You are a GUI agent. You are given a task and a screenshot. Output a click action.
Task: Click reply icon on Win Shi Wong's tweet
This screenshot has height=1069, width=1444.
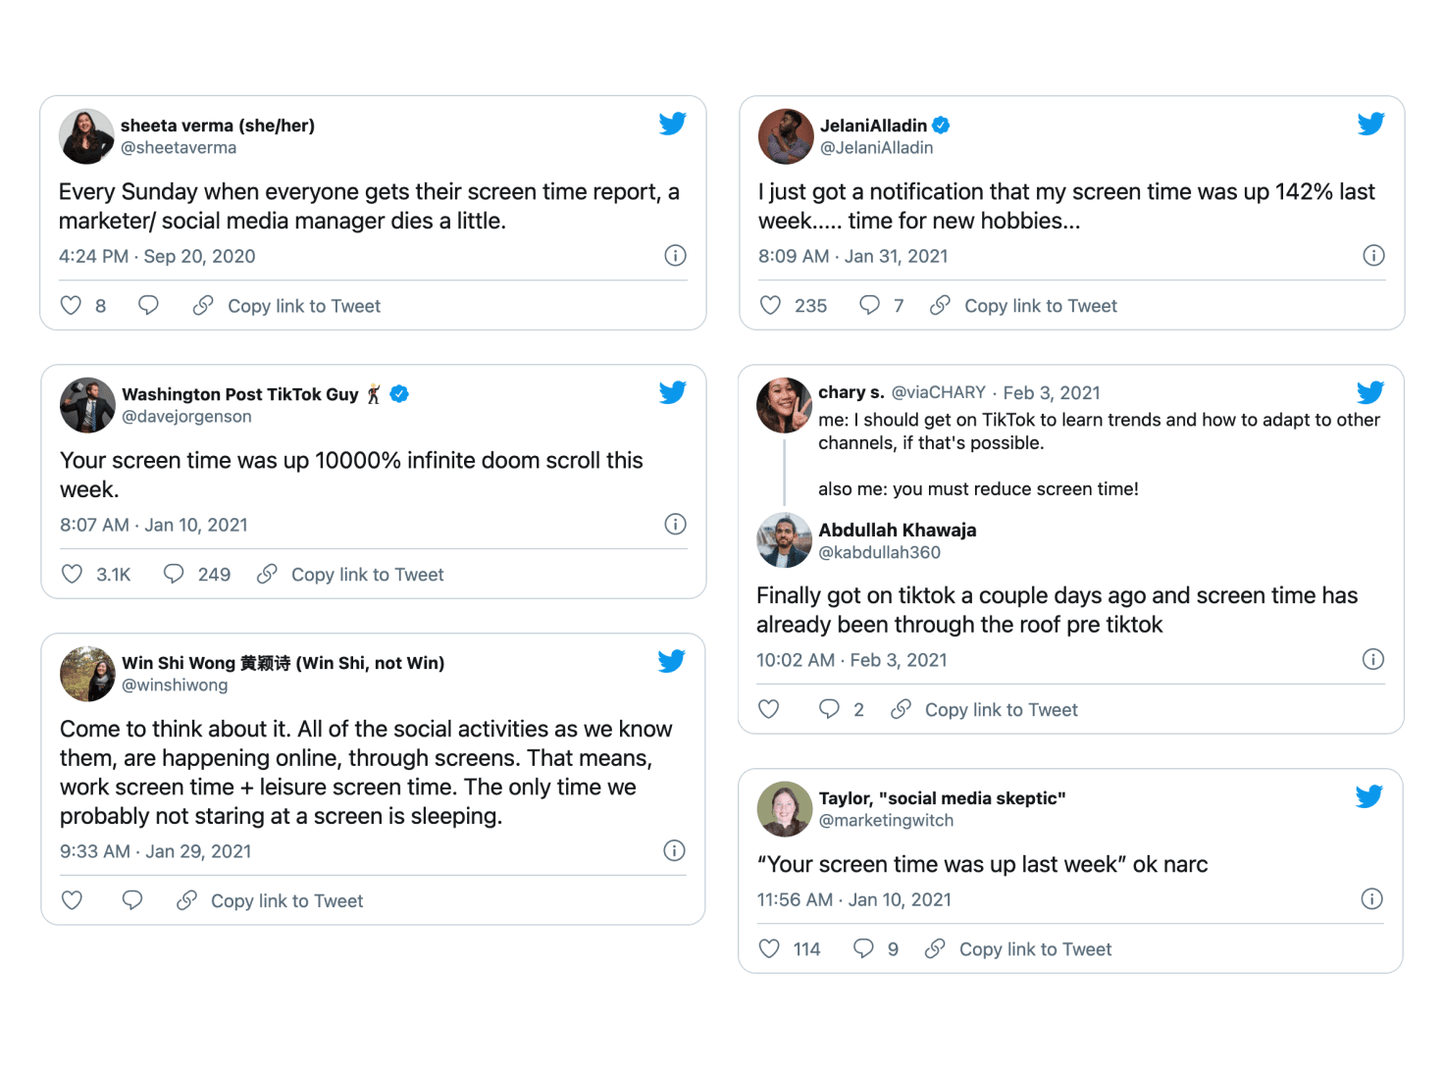point(132,900)
